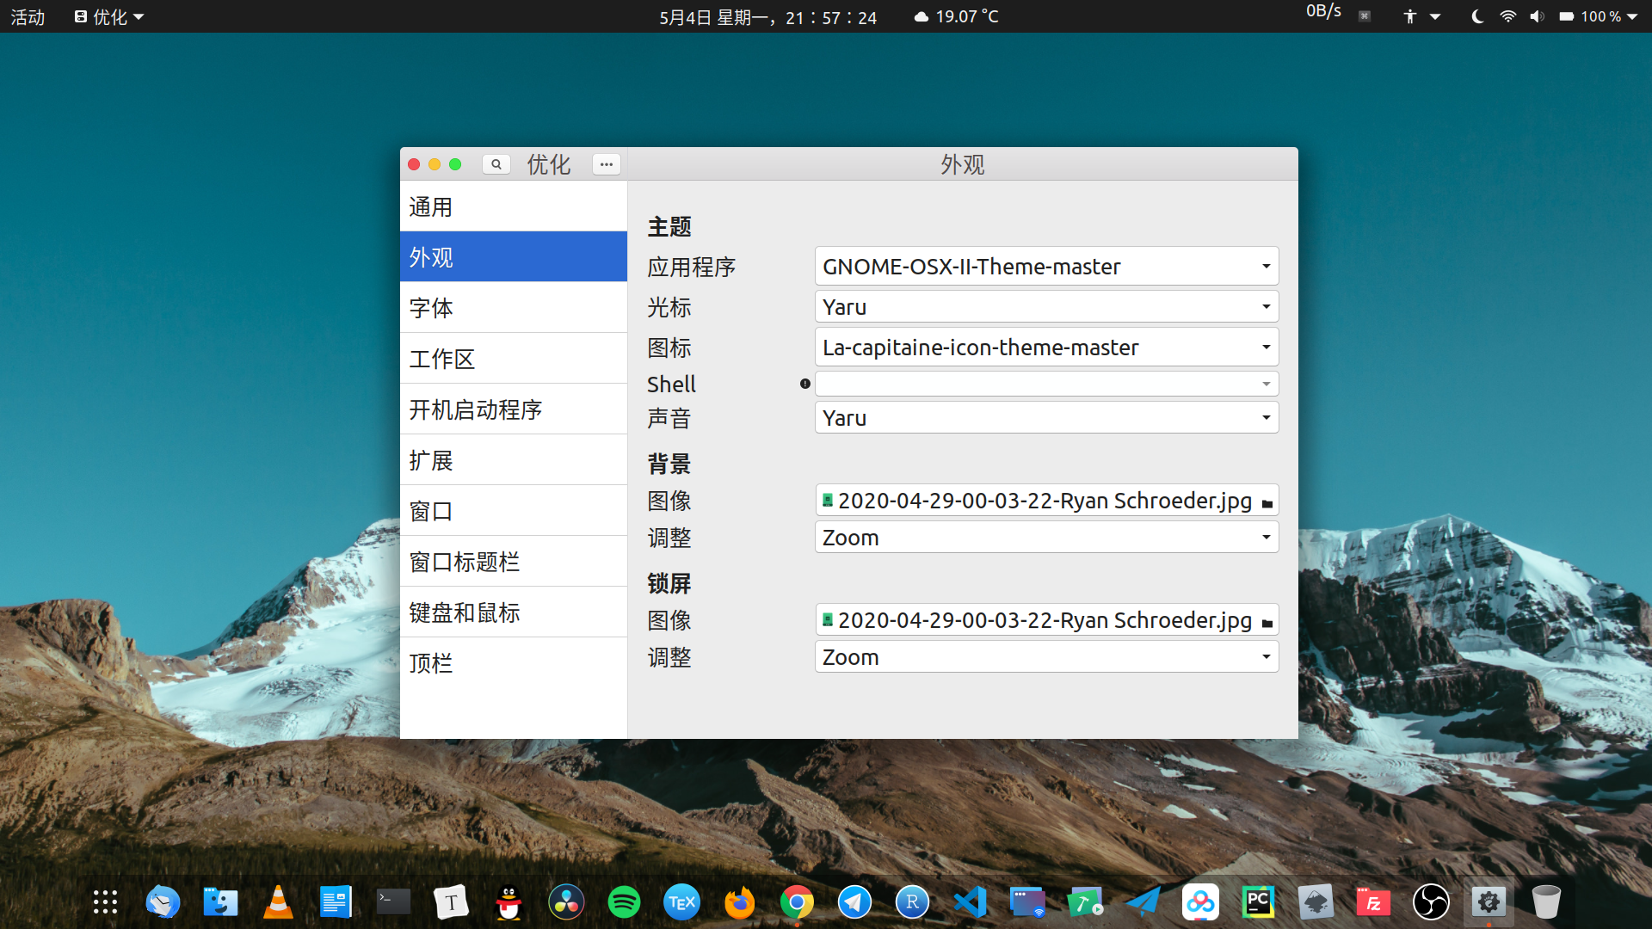
Task: Open the 优化 app menu in top bar
Action: tap(109, 16)
